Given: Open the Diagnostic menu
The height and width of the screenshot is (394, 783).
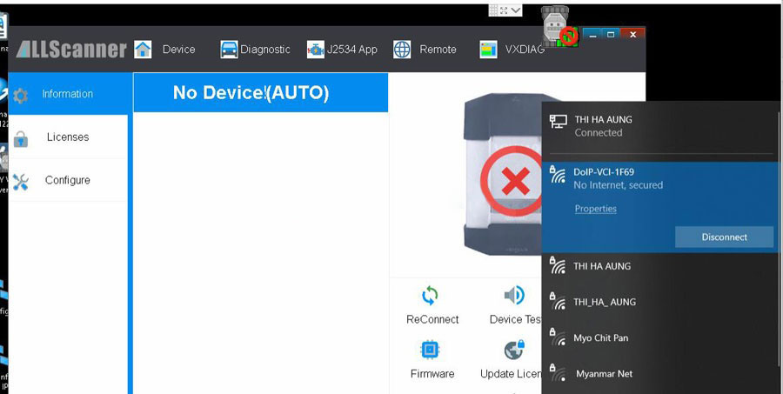Looking at the screenshot, I should [x=265, y=50].
